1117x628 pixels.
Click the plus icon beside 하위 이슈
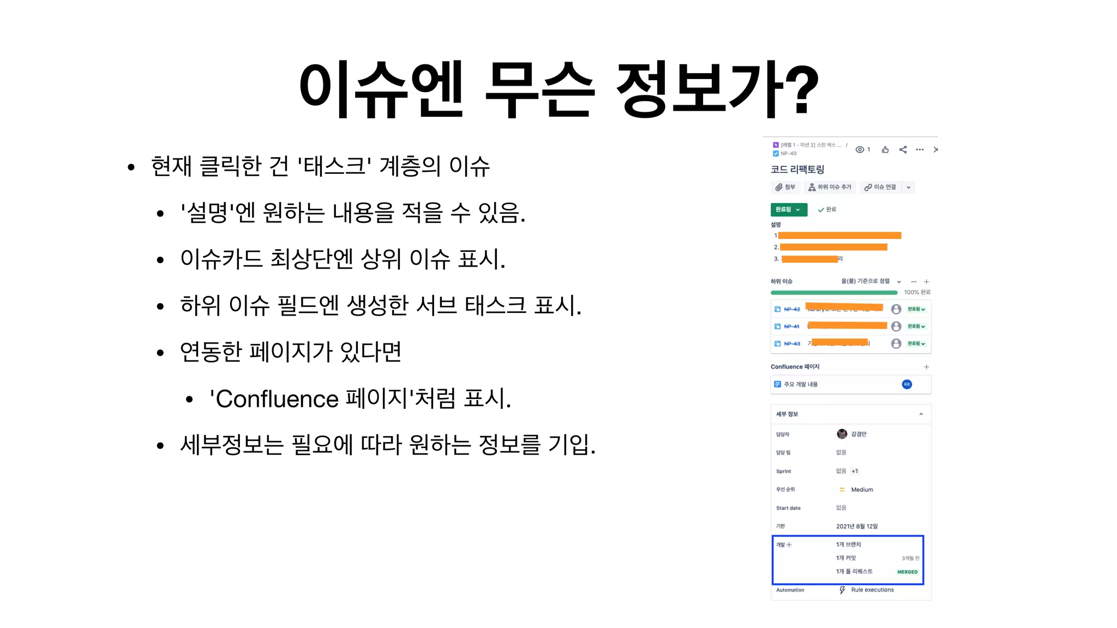[927, 282]
